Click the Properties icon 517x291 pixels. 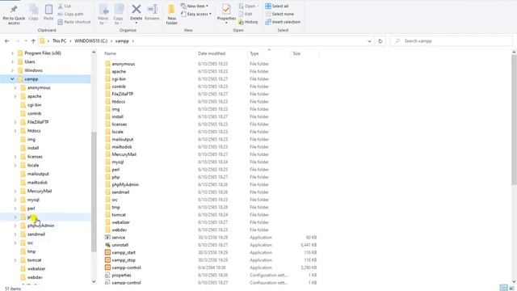point(226,14)
